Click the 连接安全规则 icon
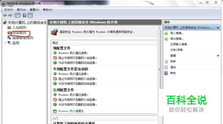The image size is (223, 124). click(9, 38)
